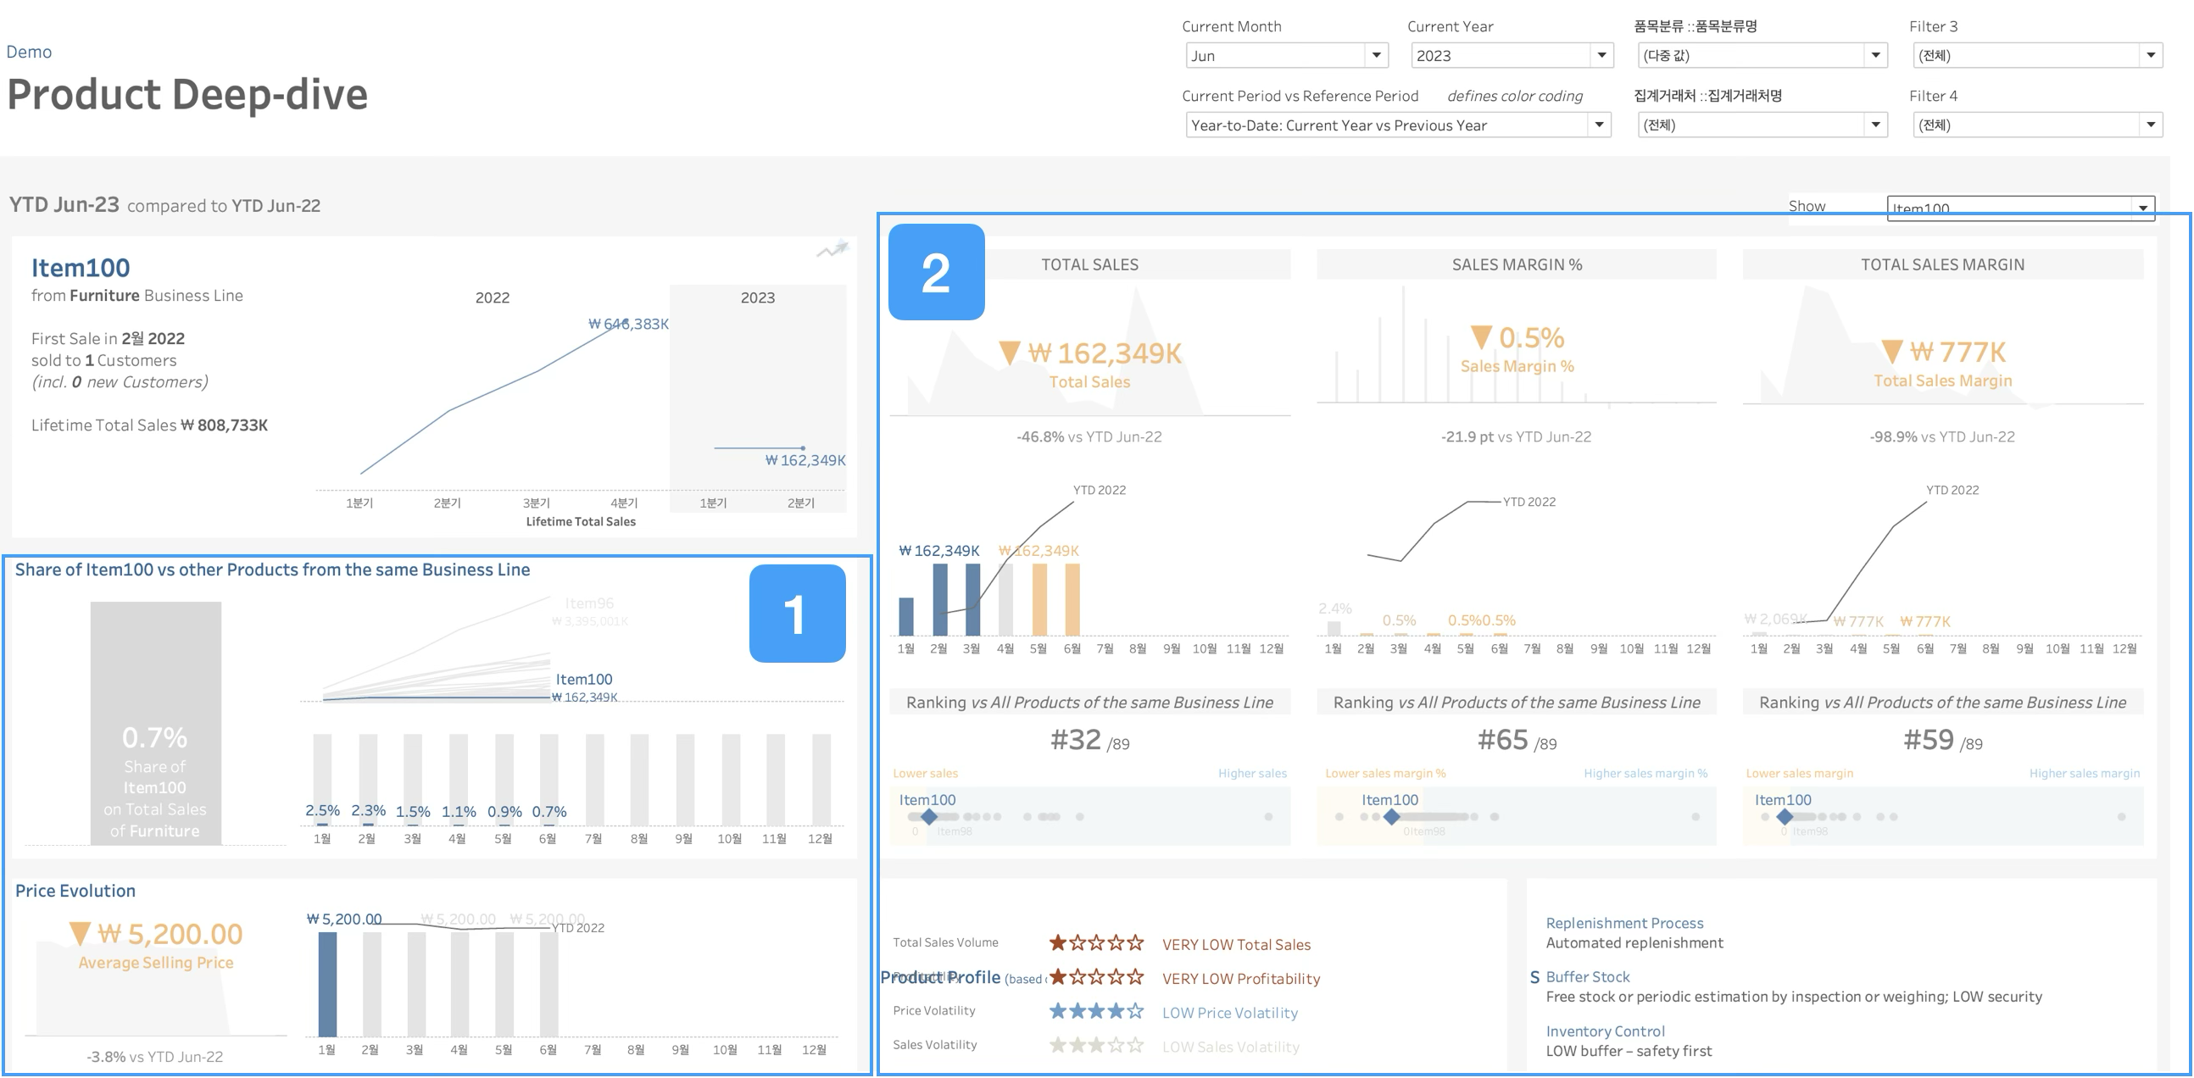Viewport: 2194px width, 1078px height.
Task: Open the Filter 3 dropdown
Action: 2150,55
